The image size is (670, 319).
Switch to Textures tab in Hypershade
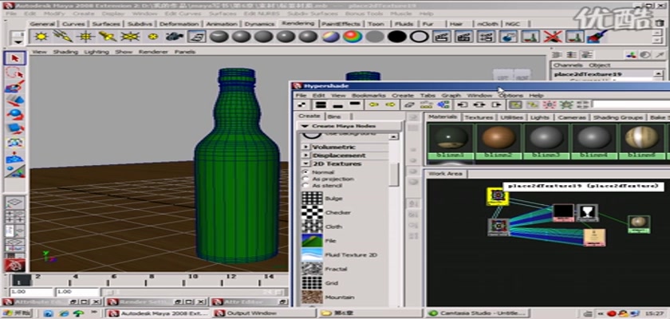479,117
